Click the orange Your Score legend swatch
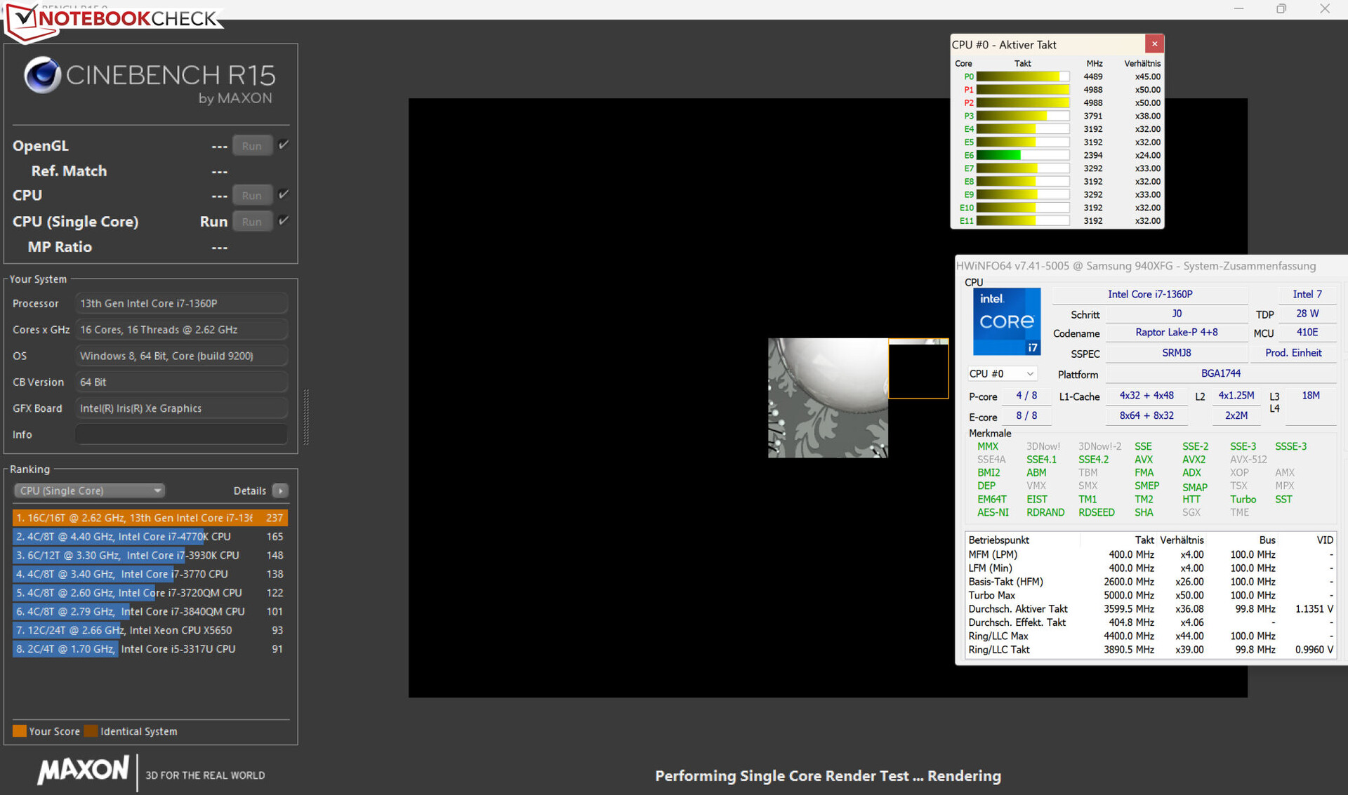Image resolution: width=1348 pixels, height=795 pixels. coord(20,731)
